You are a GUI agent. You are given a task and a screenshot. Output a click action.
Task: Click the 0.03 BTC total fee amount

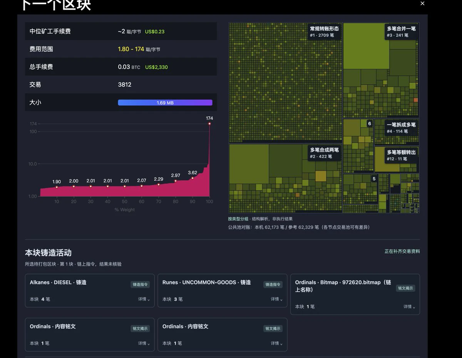point(129,67)
